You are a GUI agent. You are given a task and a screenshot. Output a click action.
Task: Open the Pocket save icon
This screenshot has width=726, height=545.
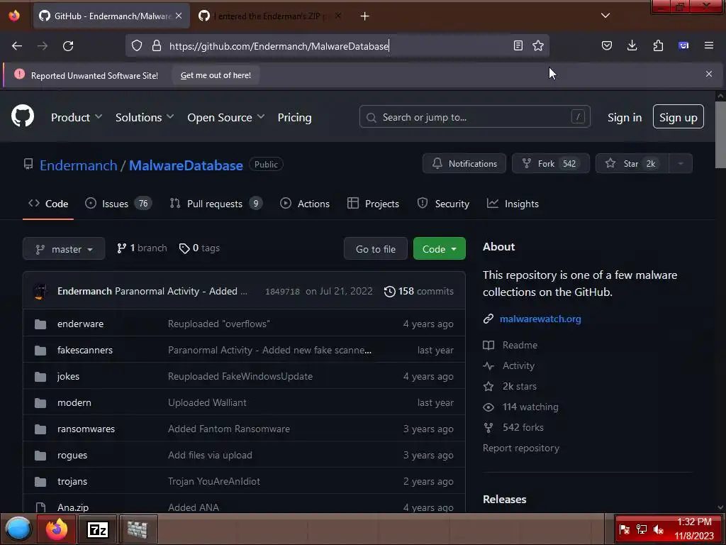607,45
